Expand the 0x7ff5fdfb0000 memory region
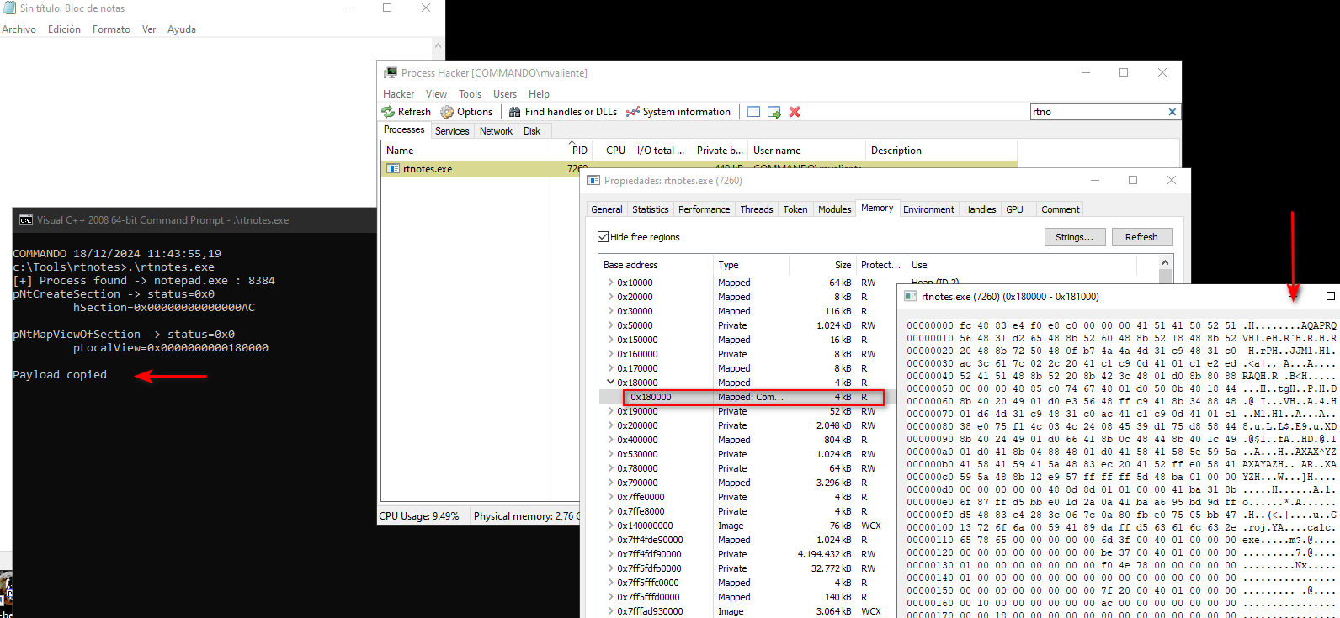Screen dimensions: 1340x618 tap(610, 568)
